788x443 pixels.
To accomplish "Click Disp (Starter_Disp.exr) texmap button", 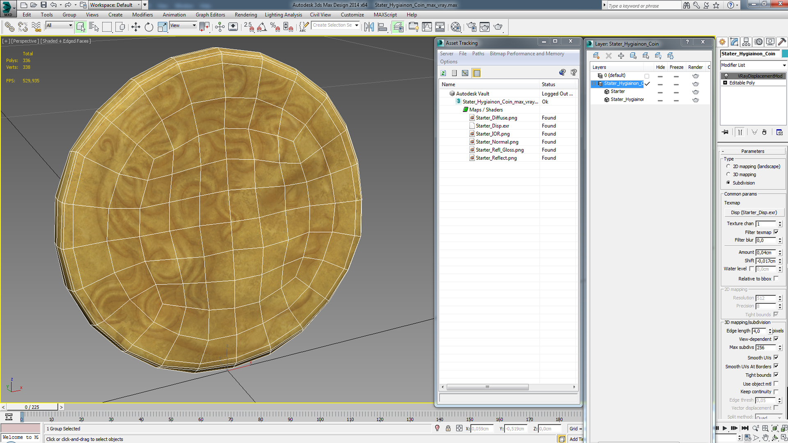I will (x=754, y=212).
